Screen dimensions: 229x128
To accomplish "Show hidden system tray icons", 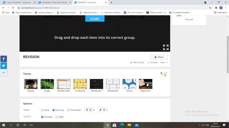I will 199,125.
